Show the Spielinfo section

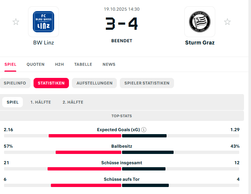tap(15, 83)
